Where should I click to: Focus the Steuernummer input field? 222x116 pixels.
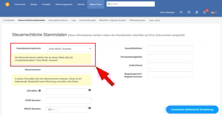click(69, 70)
